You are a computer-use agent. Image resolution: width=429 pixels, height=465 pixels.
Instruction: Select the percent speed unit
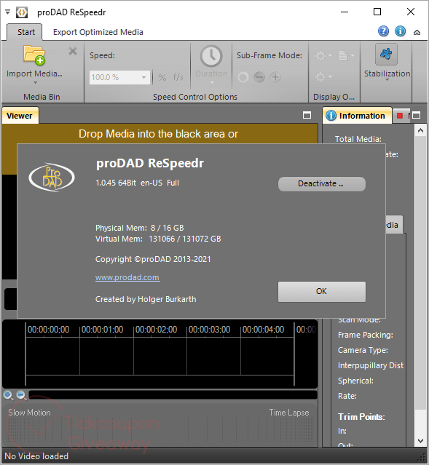tap(162, 77)
